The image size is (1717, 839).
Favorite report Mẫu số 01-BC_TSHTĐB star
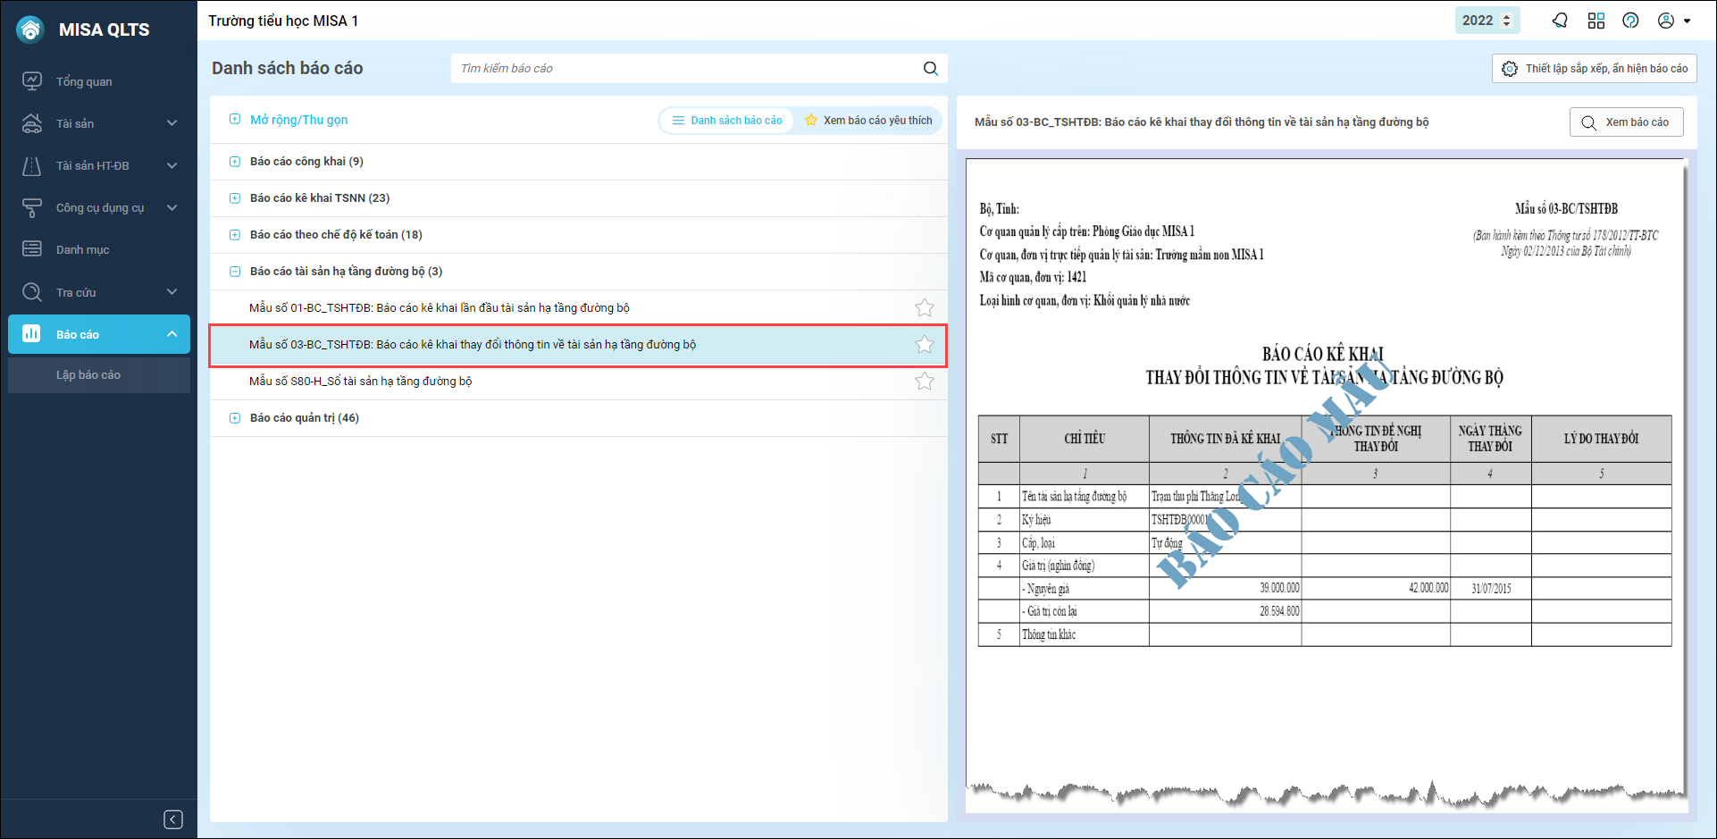click(924, 308)
